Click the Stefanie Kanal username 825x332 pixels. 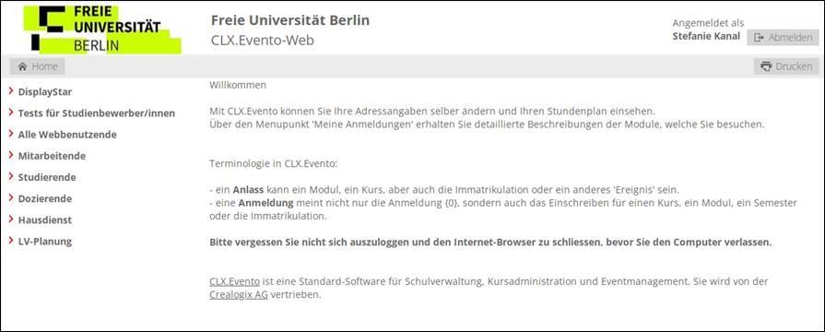(x=706, y=36)
